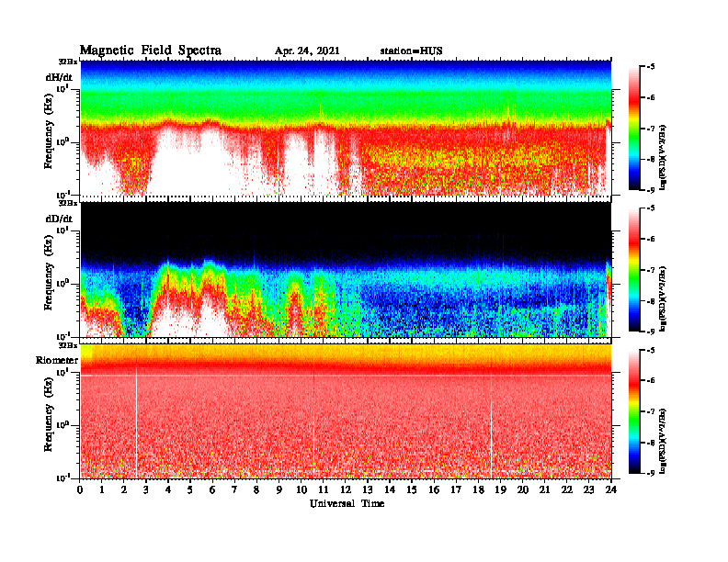Click the hour "15" tick label
The height and width of the screenshot is (562, 728).
[x=412, y=489]
